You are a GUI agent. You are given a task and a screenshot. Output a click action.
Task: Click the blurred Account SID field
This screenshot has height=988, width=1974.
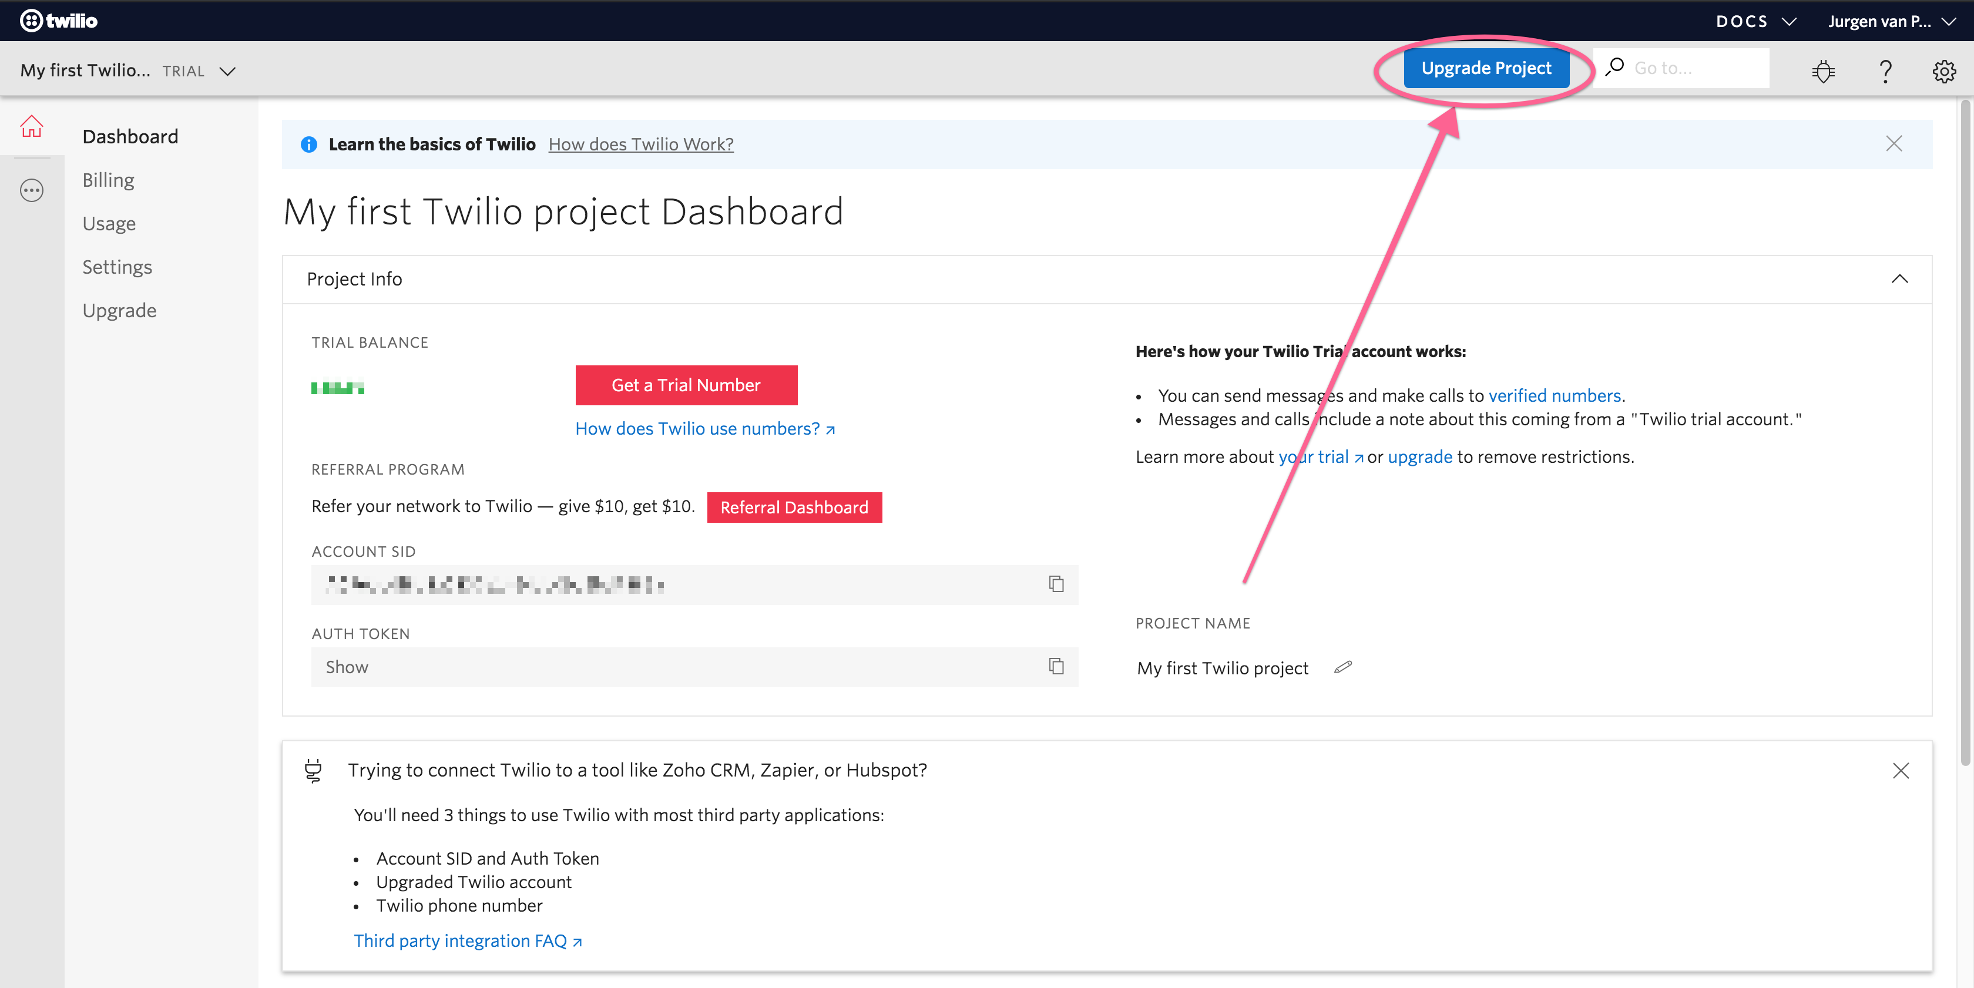[694, 584]
